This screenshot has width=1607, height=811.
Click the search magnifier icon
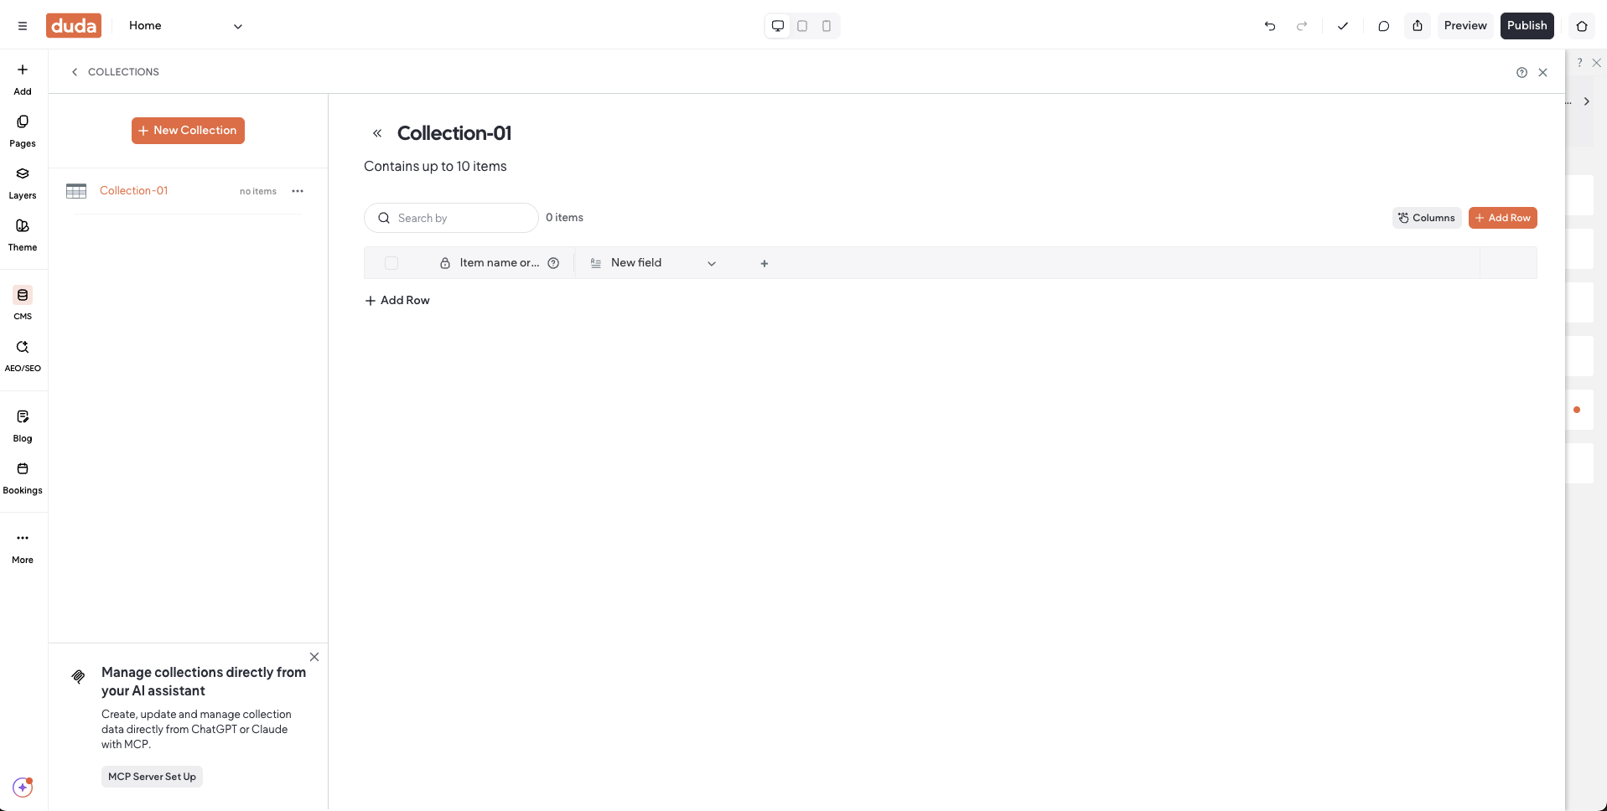[x=384, y=218]
